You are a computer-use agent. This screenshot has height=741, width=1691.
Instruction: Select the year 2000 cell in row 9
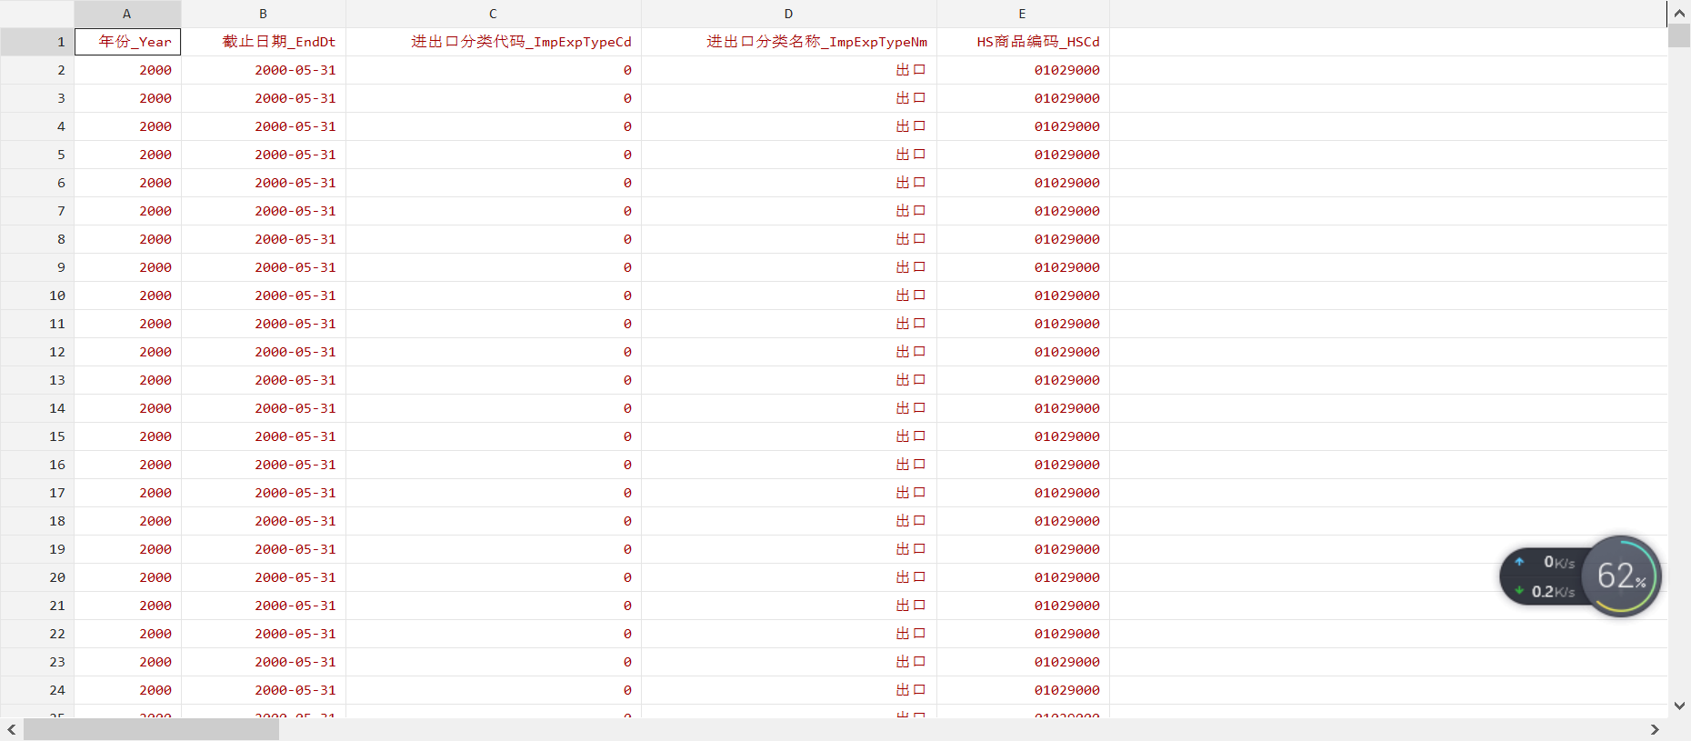(127, 267)
